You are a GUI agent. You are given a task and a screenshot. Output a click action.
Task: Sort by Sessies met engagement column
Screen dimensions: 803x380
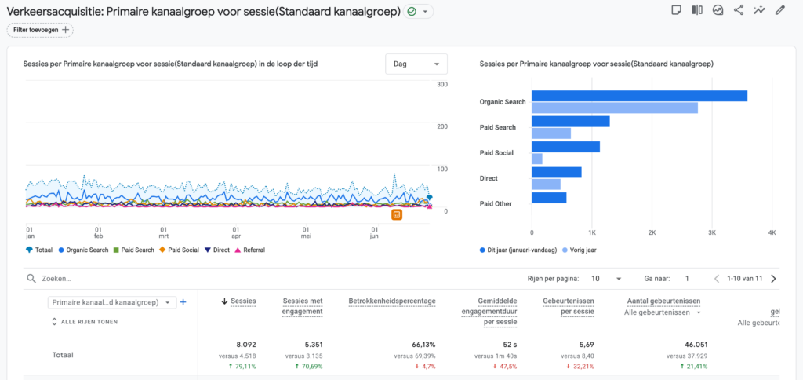[302, 306]
